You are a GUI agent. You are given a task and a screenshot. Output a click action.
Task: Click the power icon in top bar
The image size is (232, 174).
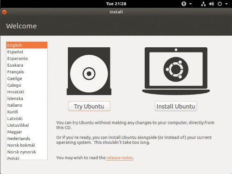220,4
